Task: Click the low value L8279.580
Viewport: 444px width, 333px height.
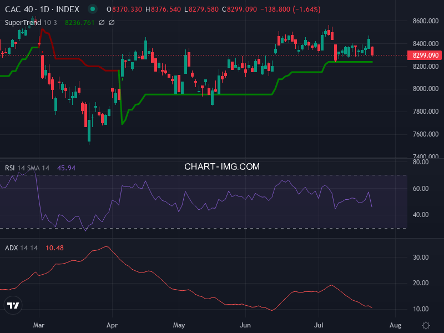Action: click(201, 9)
